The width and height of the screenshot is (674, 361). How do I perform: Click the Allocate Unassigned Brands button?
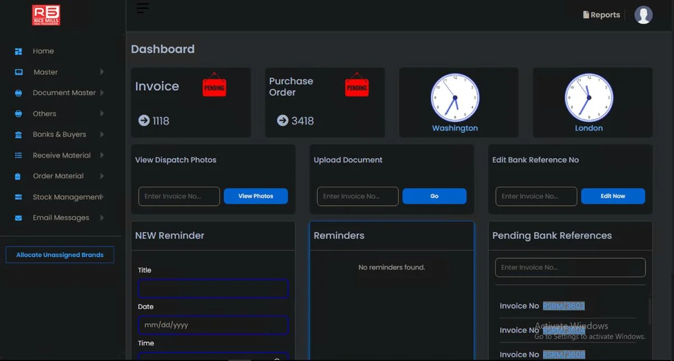[60, 254]
